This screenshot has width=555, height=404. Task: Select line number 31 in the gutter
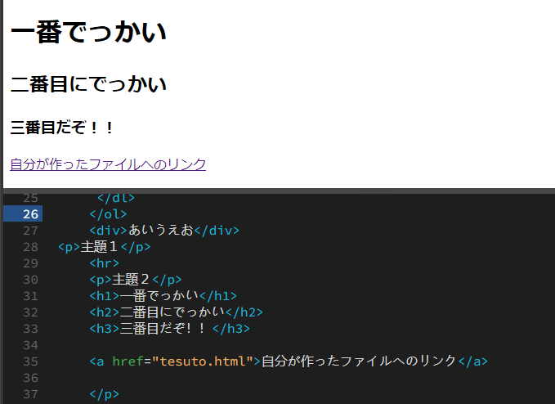[30, 296]
